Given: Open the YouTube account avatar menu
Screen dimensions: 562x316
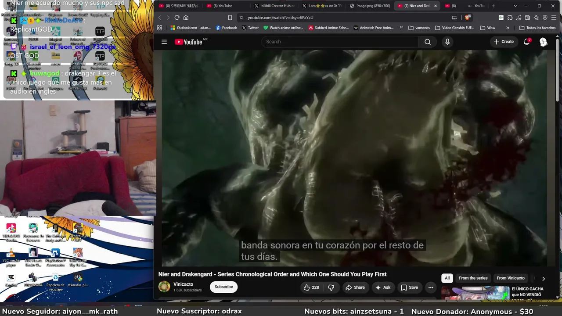Looking at the screenshot, I should 544,42.
